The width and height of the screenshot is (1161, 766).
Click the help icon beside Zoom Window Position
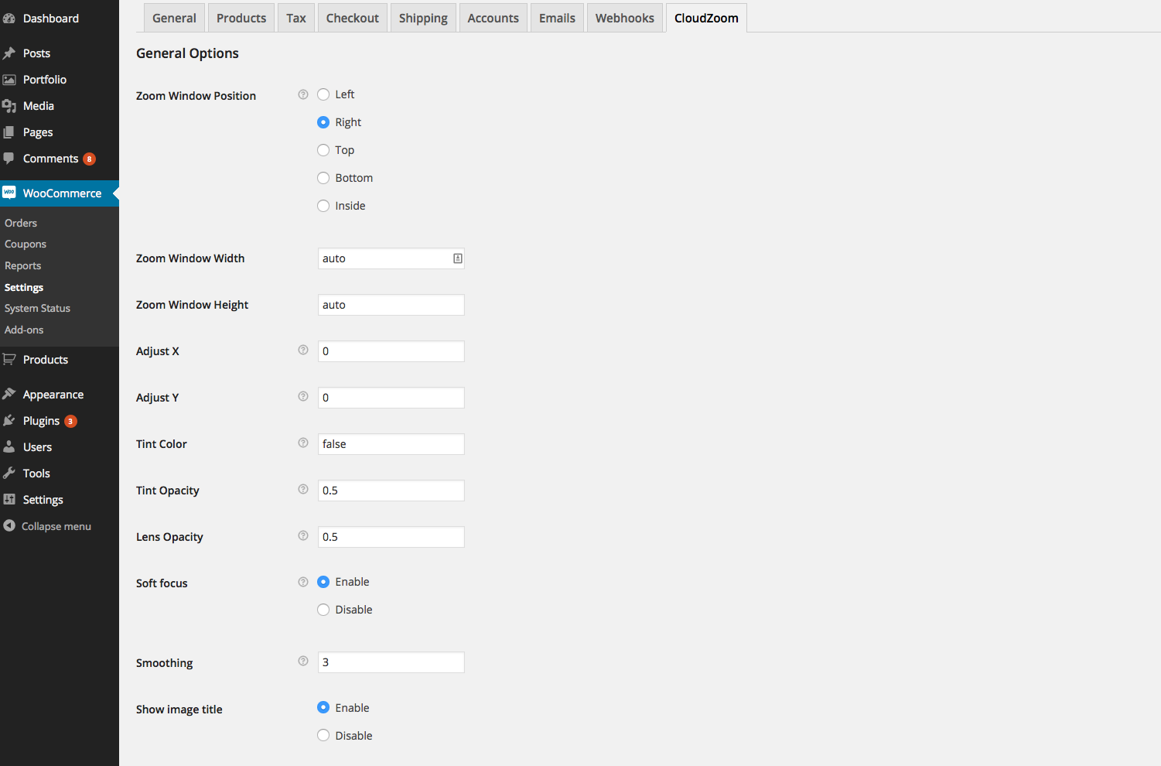303,94
